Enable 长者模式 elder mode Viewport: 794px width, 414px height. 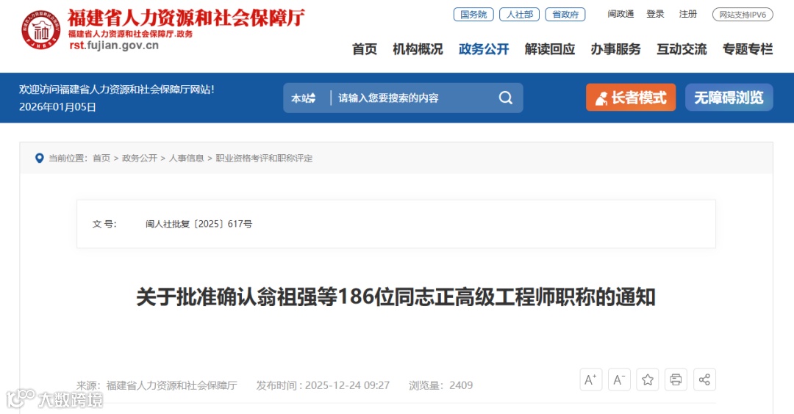click(631, 98)
